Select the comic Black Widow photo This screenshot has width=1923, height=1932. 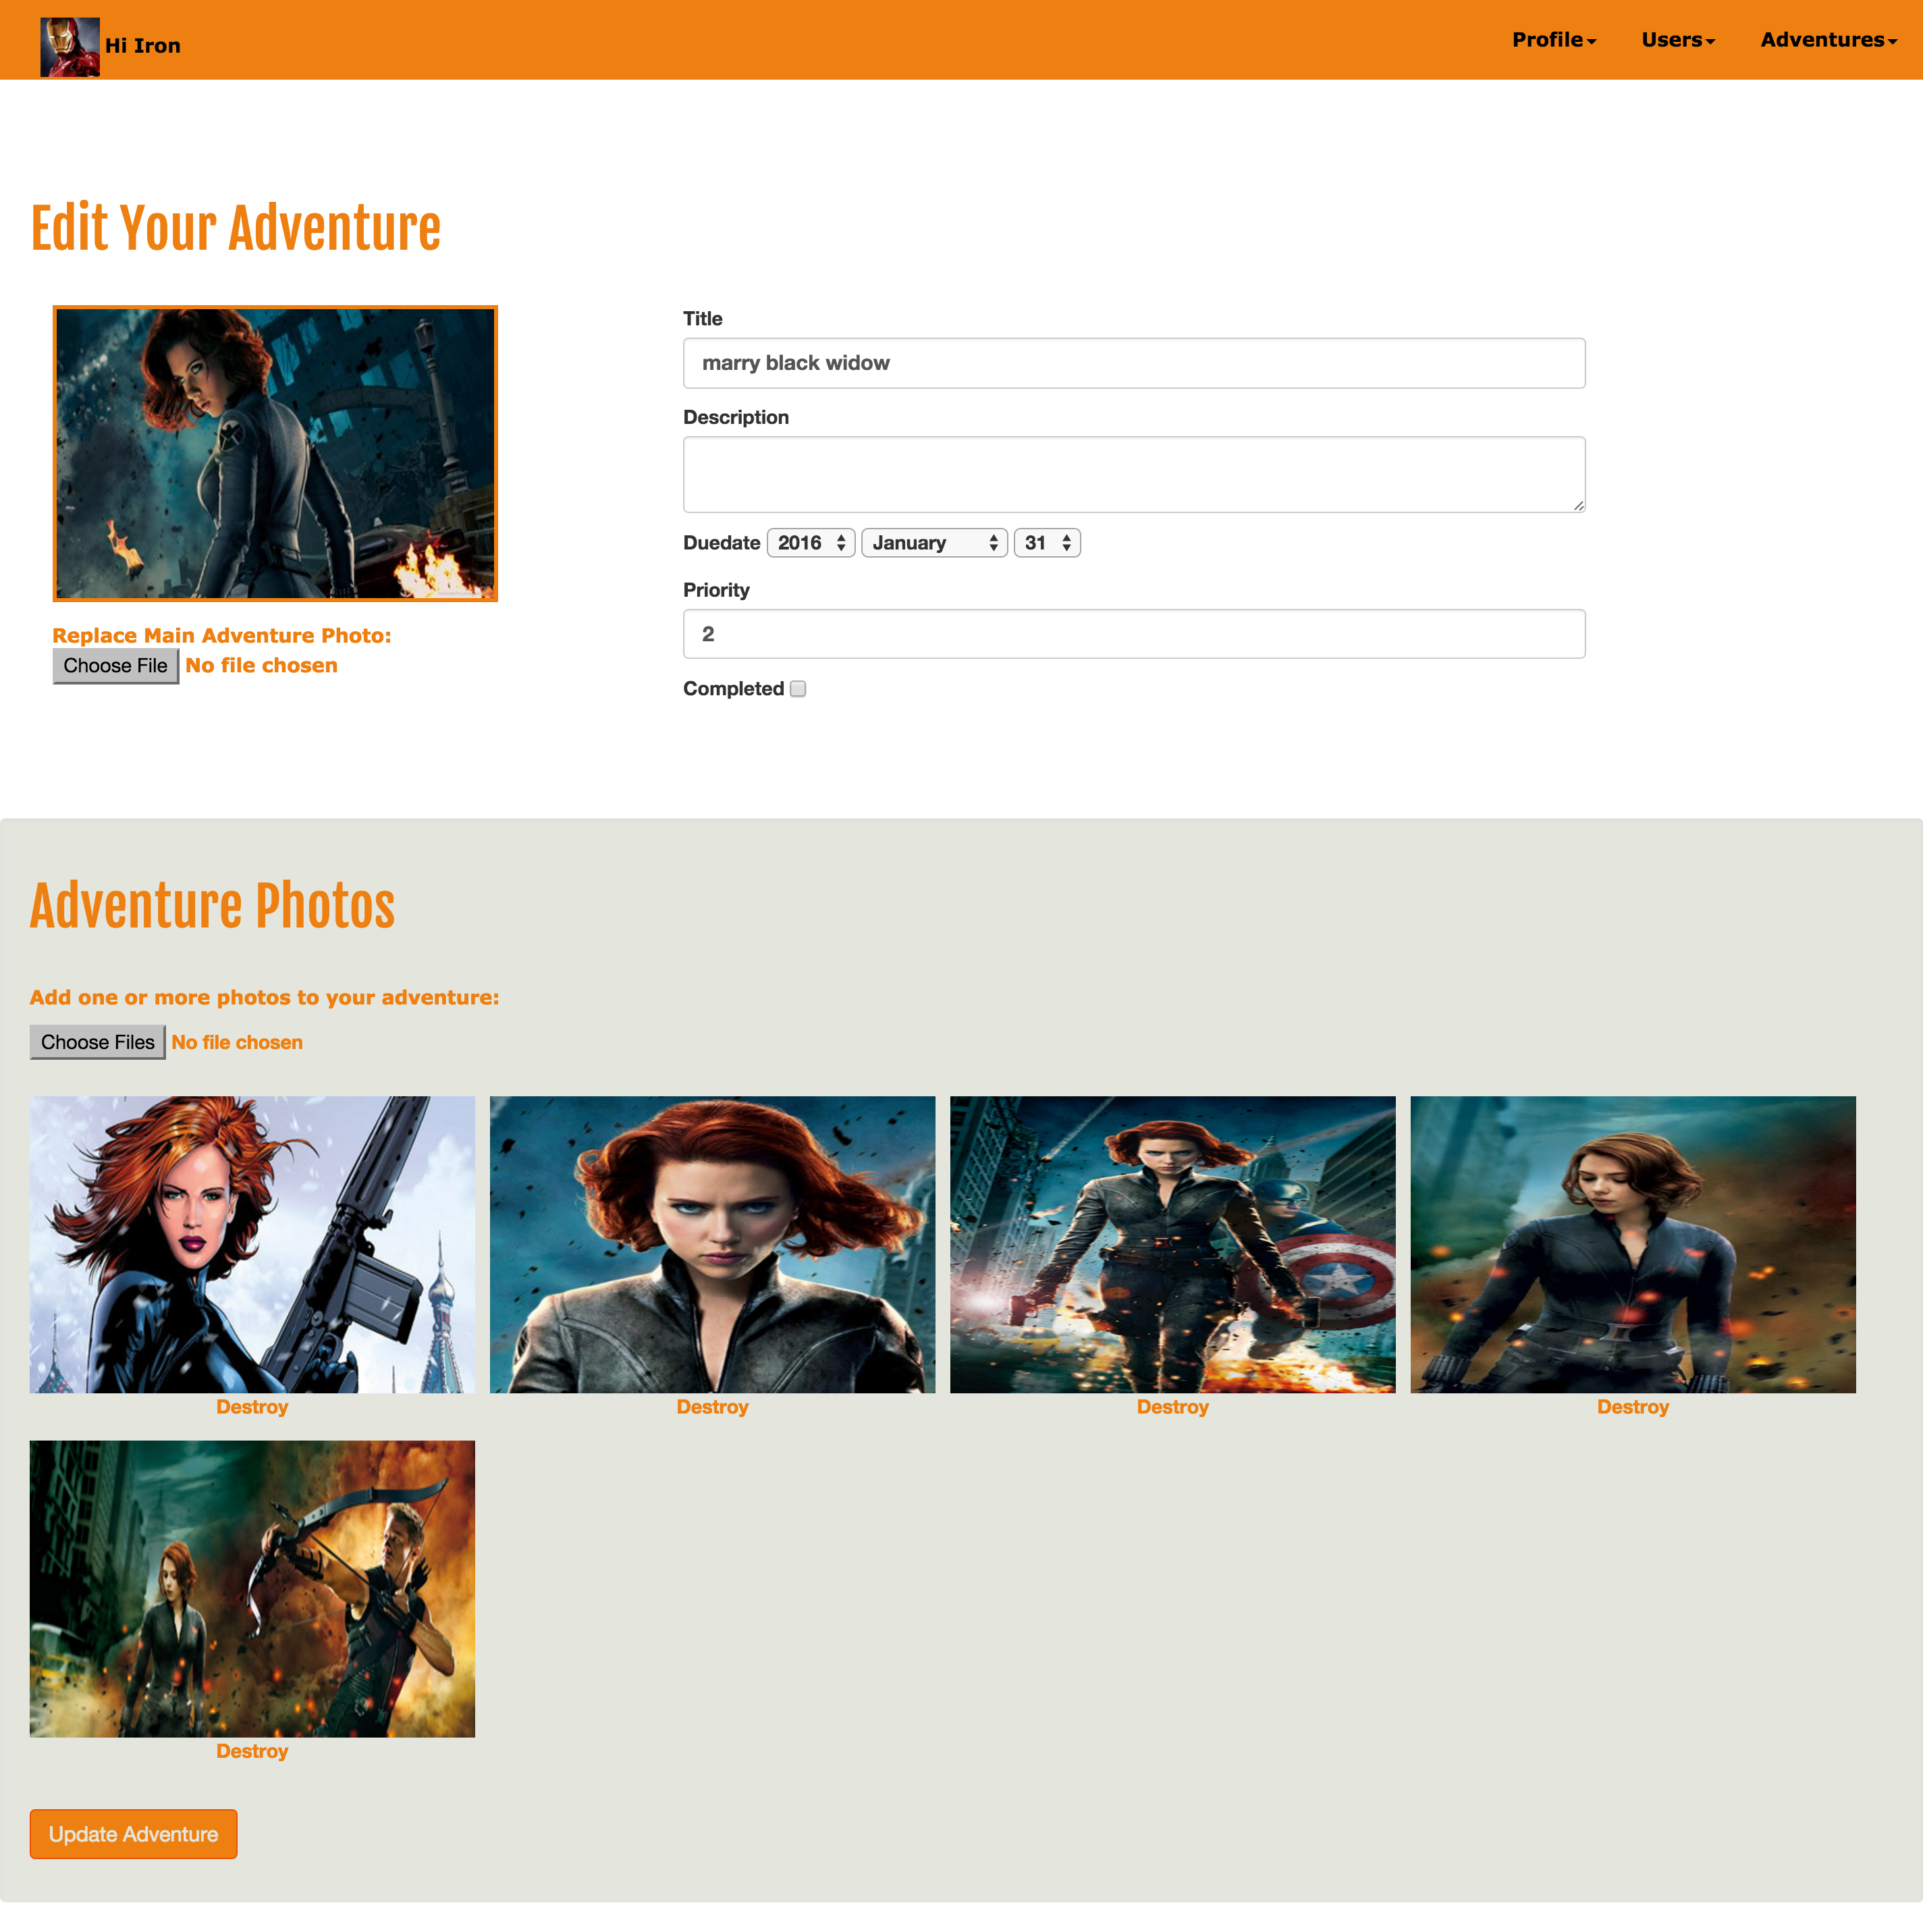[x=252, y=1244]
